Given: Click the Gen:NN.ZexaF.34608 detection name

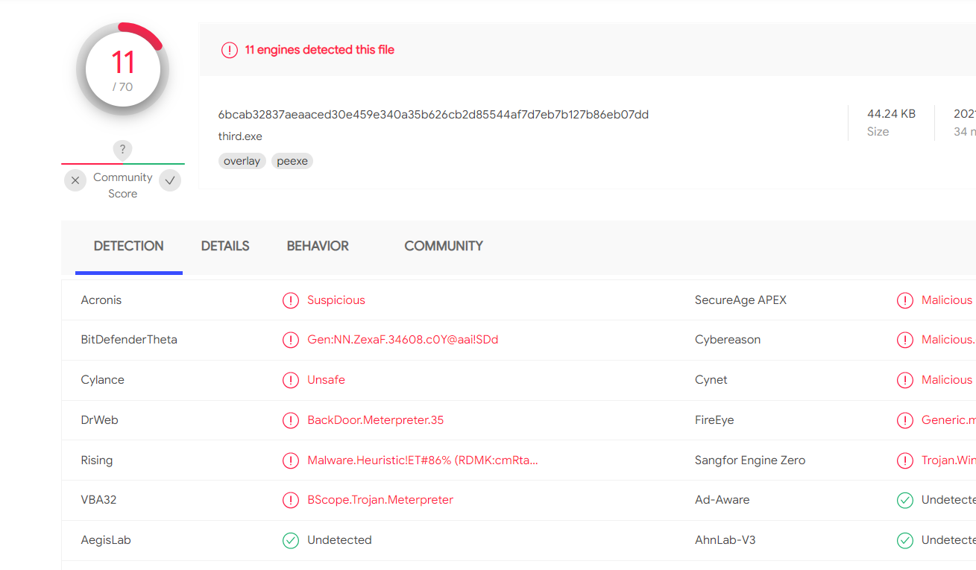Looking at the screenshot, I should 403,340.
